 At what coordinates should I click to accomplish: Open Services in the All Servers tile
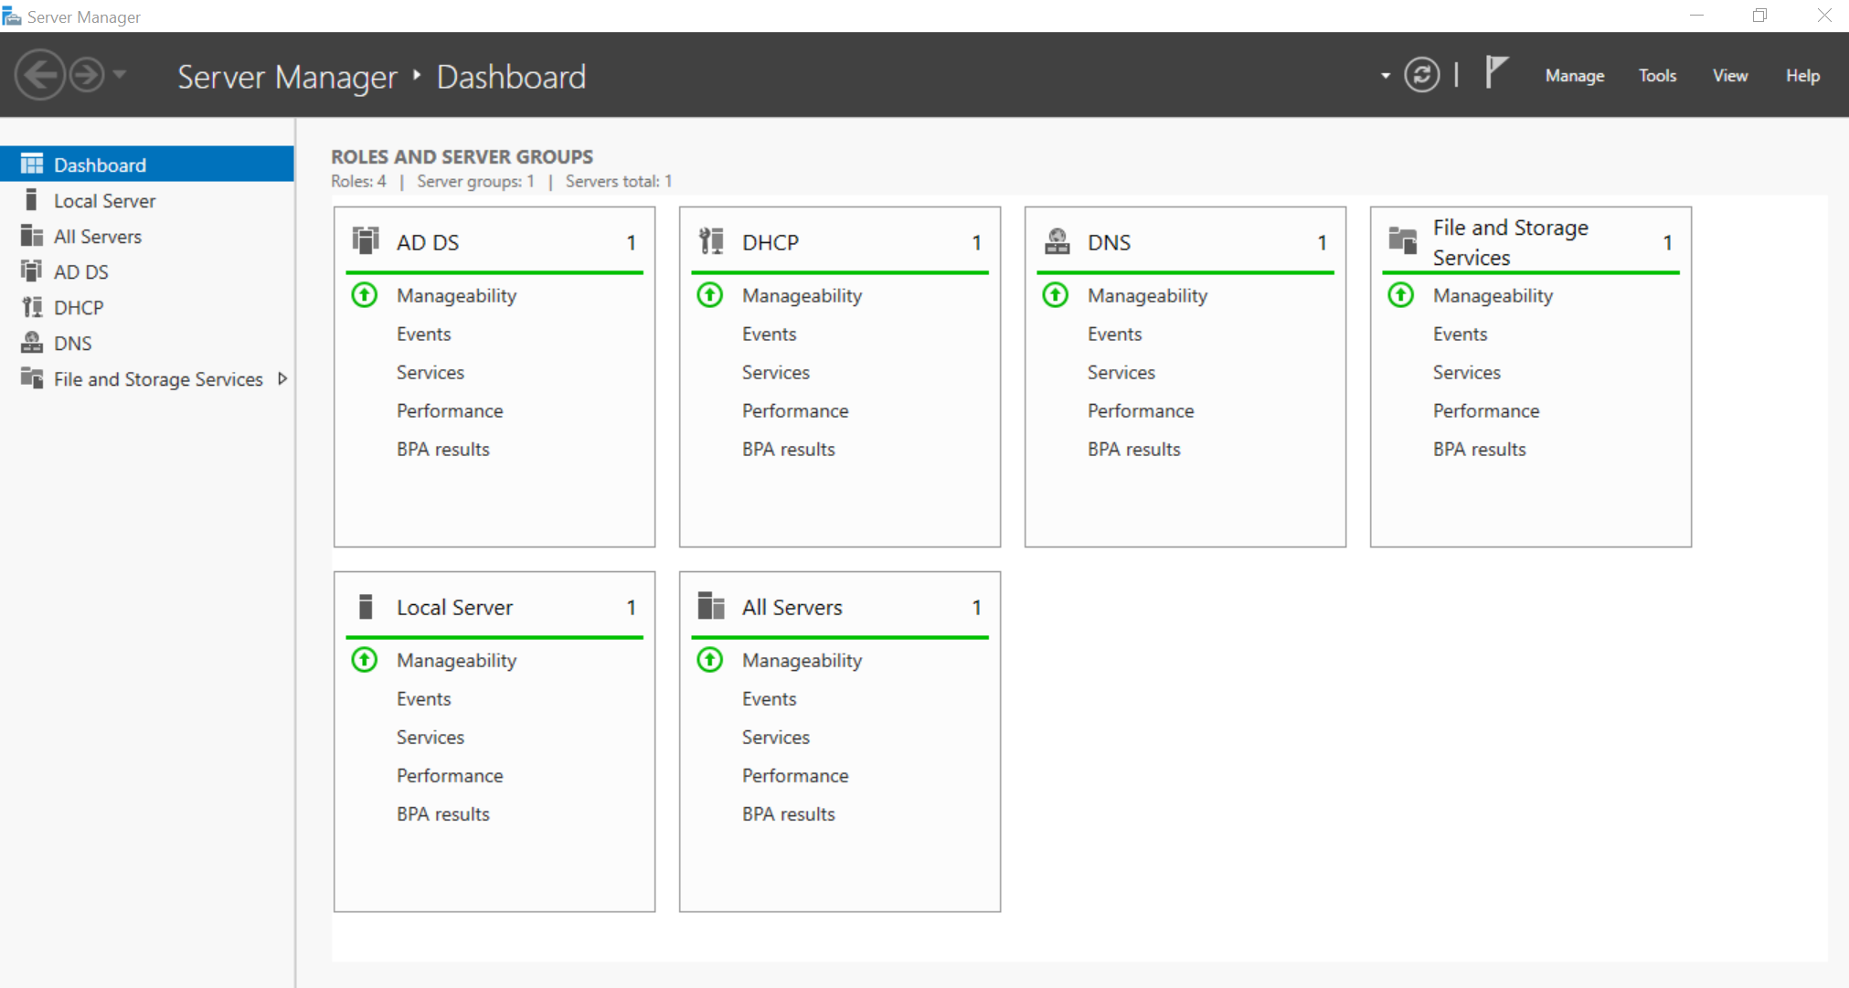tap(775, 737)
